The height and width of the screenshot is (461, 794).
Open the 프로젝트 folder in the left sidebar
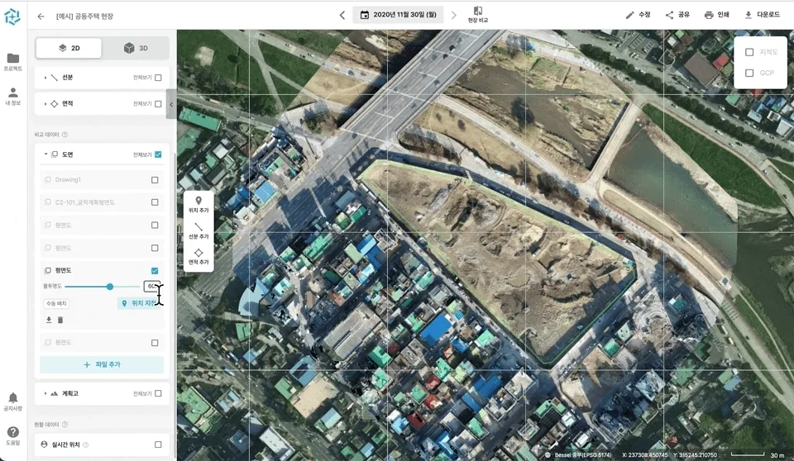click(x=13, y=62)
